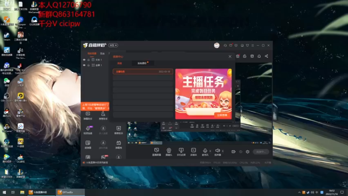Open the OBS Studio desktop shortcut
This screenshot has width=348, height=196.
coord(7,97)
